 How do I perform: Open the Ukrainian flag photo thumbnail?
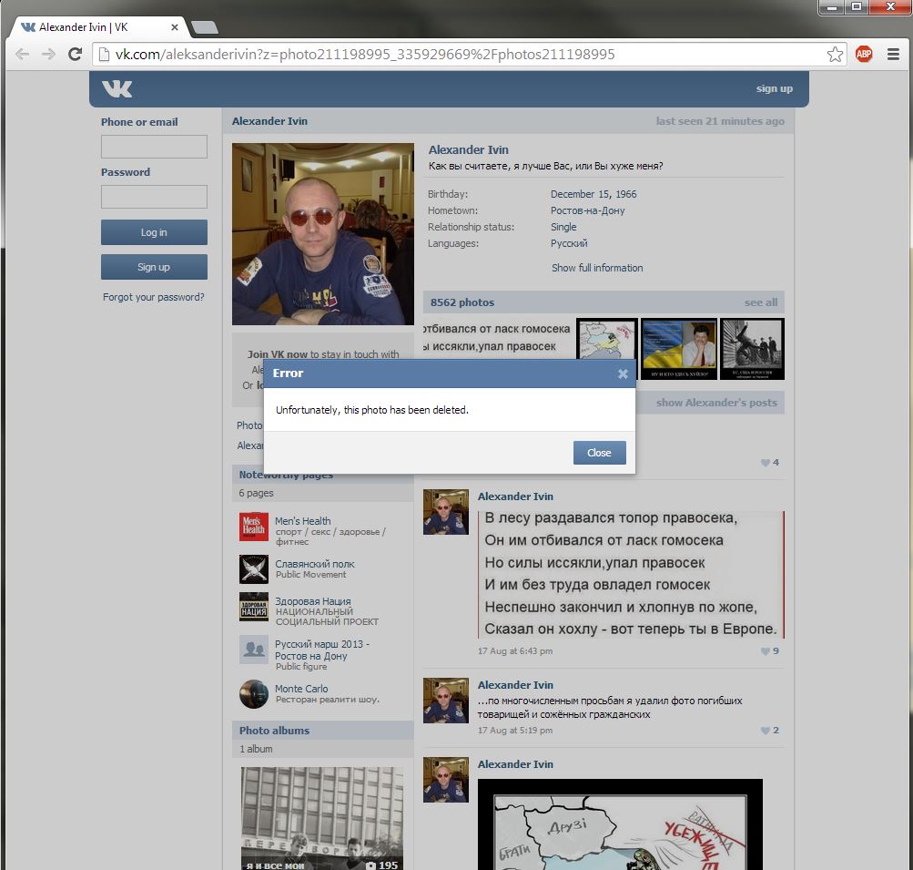point(679,349)
